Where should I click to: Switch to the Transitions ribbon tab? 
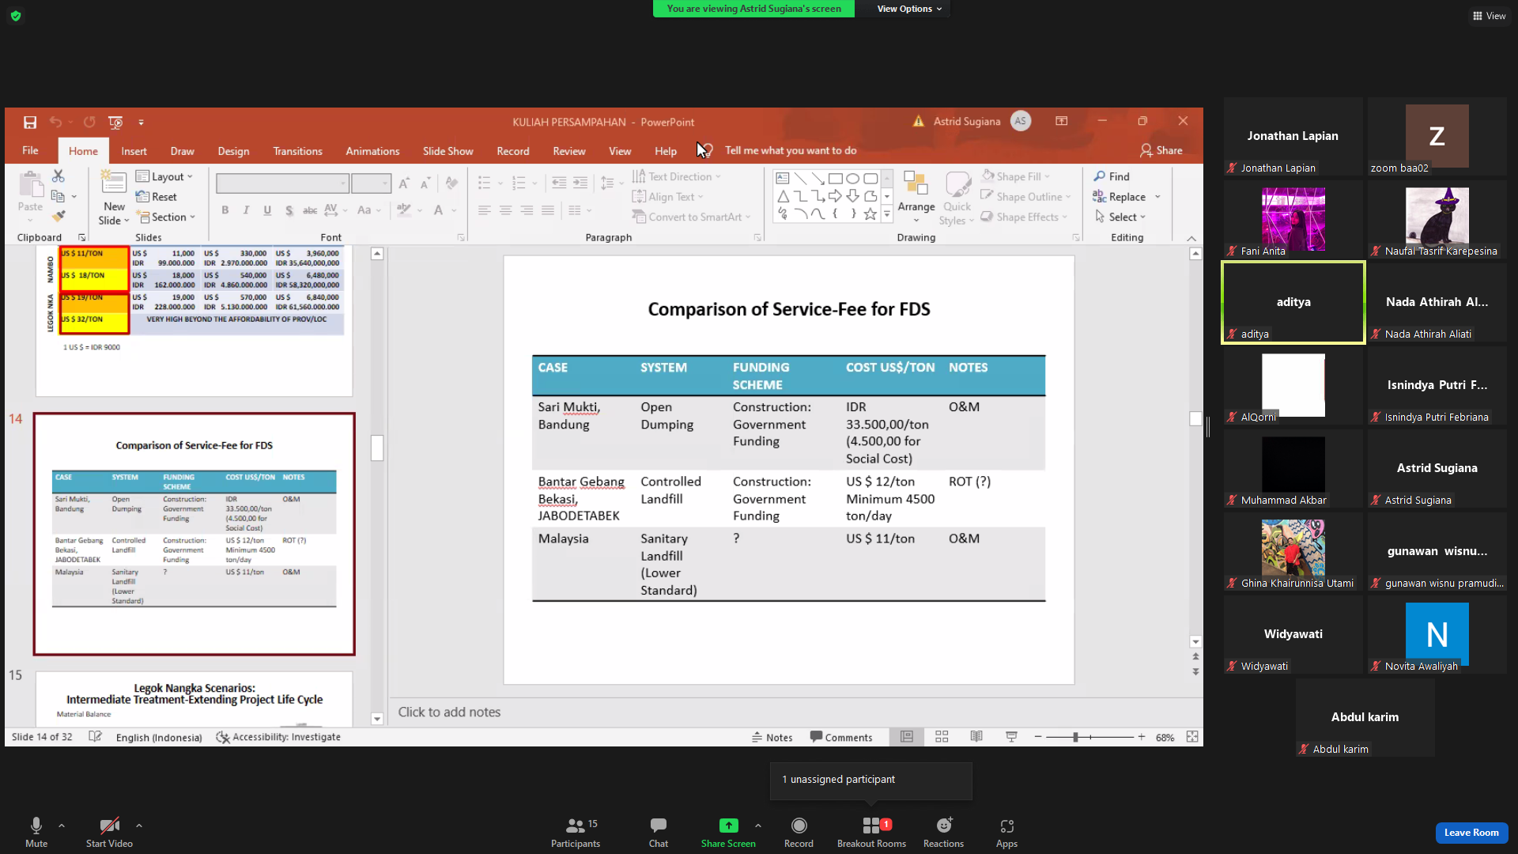click(x=297, y=151)
